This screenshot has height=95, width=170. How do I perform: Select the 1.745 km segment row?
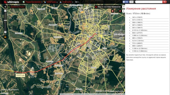(149, 51)
